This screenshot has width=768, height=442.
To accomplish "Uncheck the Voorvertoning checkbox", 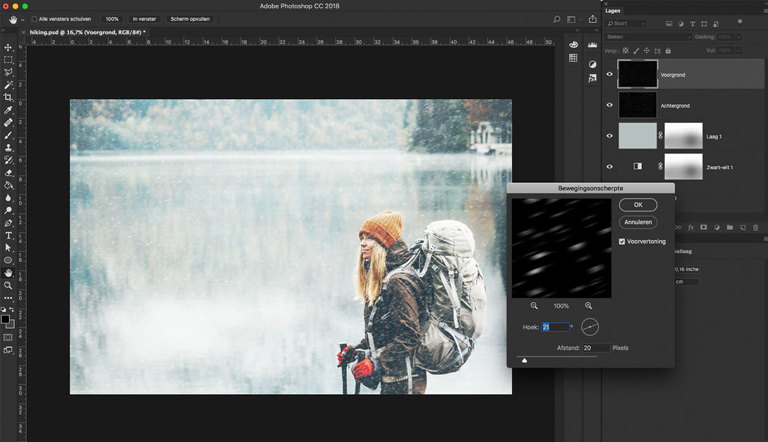I will pyautogui.click(x=622, y=241).
